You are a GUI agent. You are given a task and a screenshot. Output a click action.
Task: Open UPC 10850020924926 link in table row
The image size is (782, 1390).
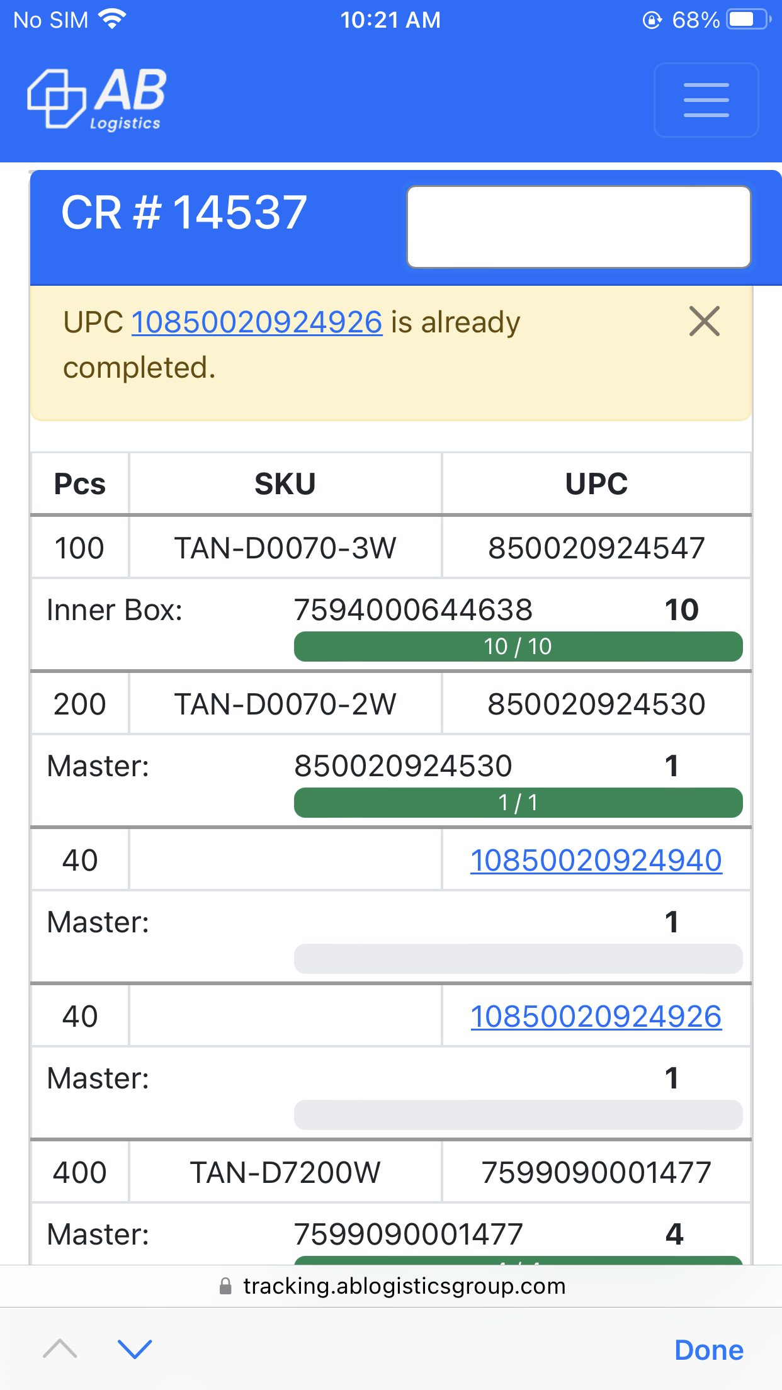click(596, 1016)
